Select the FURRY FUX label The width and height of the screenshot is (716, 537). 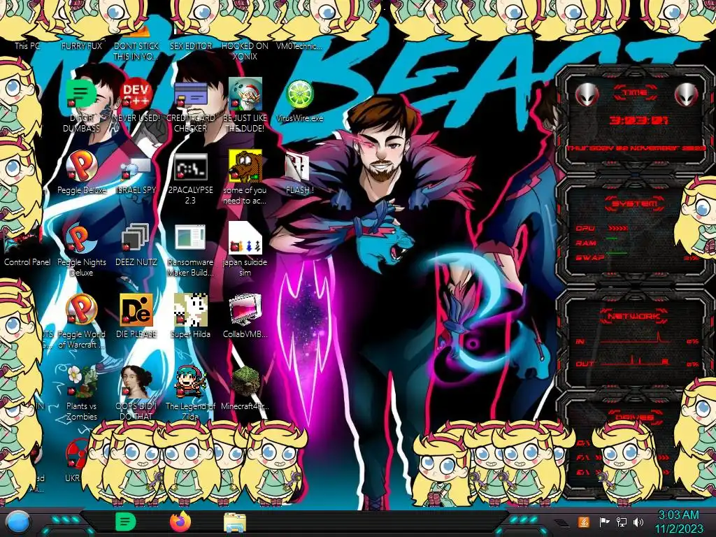[x=82, y=45]
